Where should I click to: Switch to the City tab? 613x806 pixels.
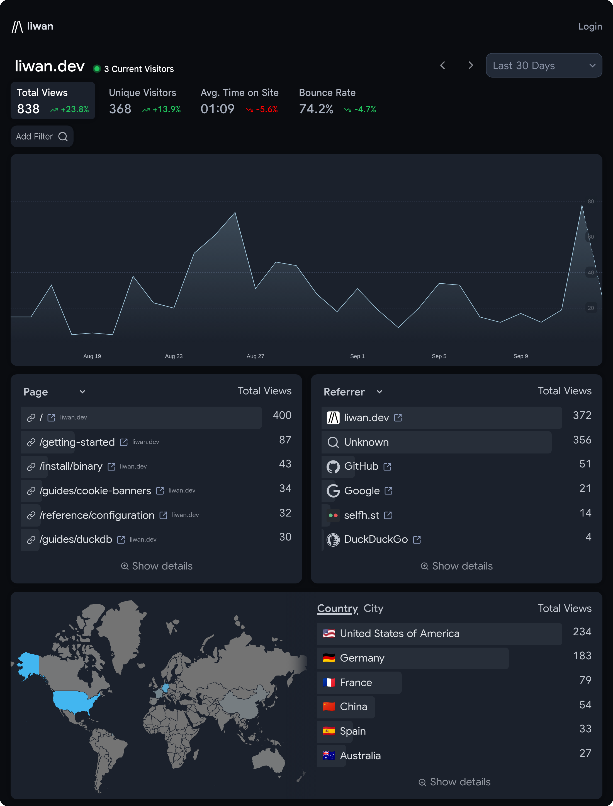pyautogui.click(x=373, y=609)
